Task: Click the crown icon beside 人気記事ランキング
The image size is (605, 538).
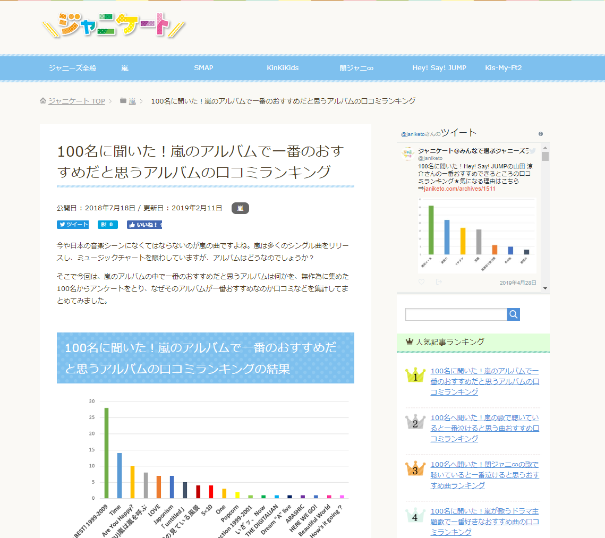Action: (410, 341)
